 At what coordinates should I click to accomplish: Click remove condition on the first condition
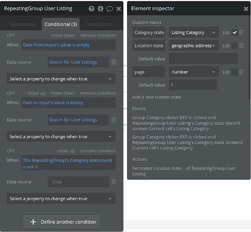98,35
